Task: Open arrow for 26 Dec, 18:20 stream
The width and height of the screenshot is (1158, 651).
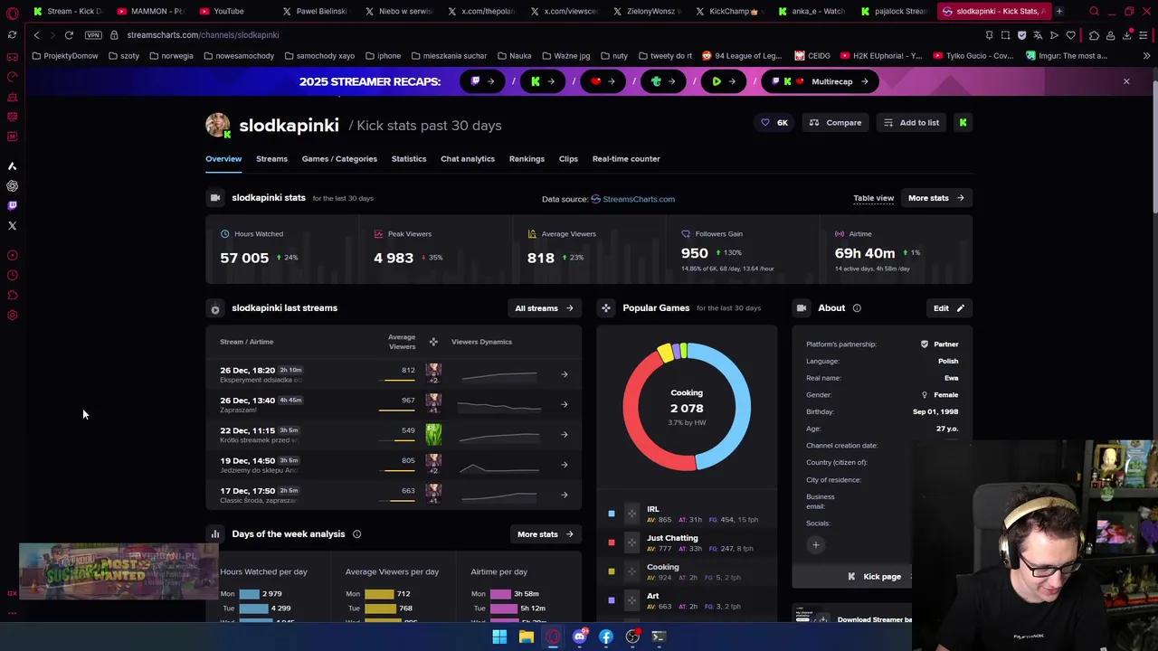Action: [x=564, y=374]
